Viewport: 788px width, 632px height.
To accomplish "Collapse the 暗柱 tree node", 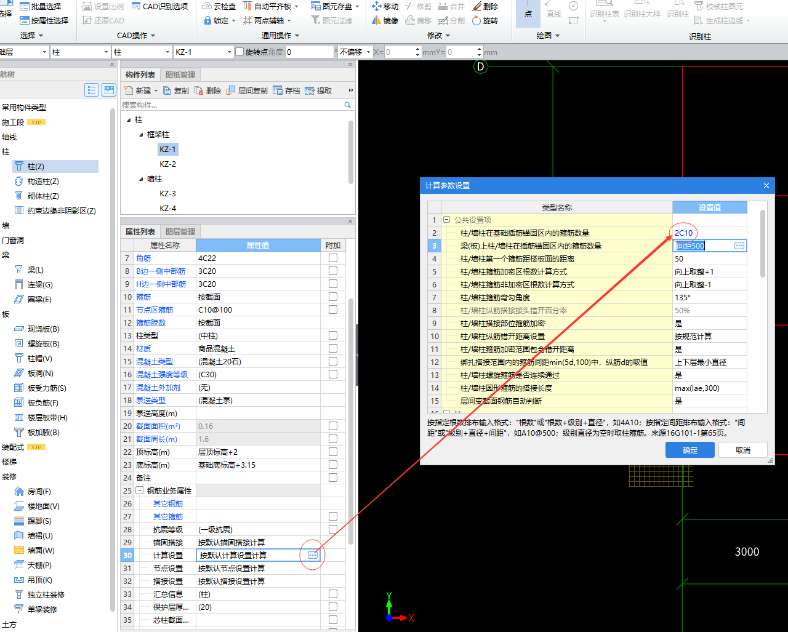I will click(140, 179).
